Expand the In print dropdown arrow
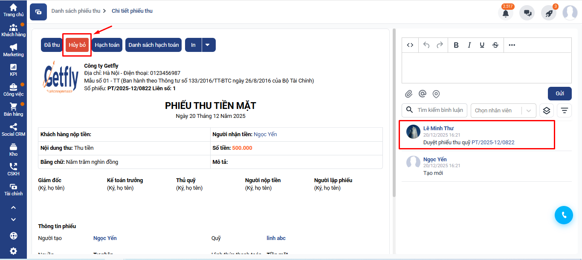 coord(208,45)
